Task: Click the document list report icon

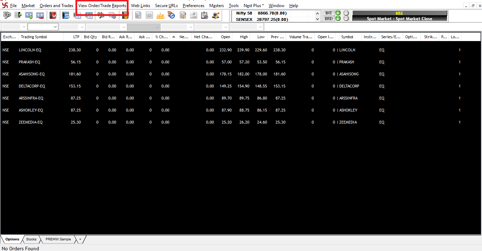Action: point(138,15)
